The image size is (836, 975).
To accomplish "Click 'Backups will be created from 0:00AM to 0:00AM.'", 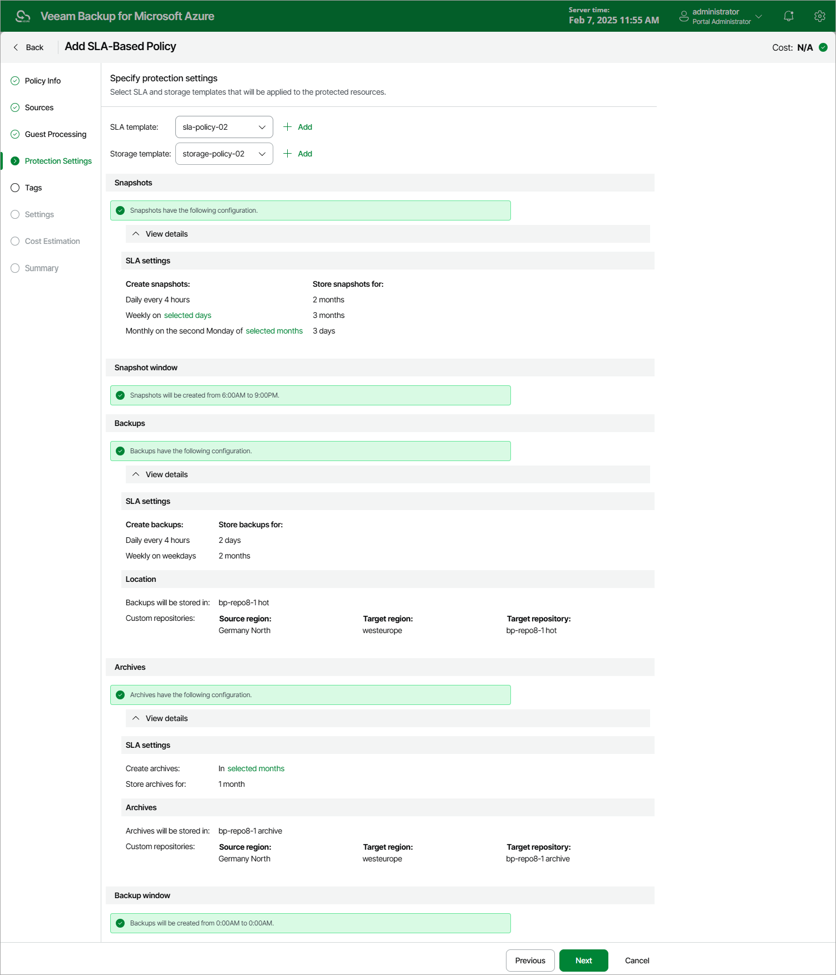I will point(202,923).
